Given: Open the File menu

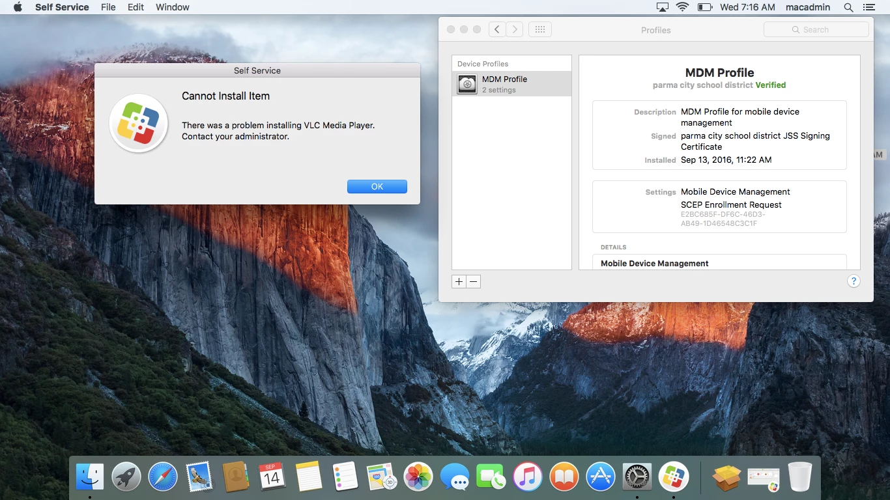Looking at the screenshot, I should [x=108, y=7].
